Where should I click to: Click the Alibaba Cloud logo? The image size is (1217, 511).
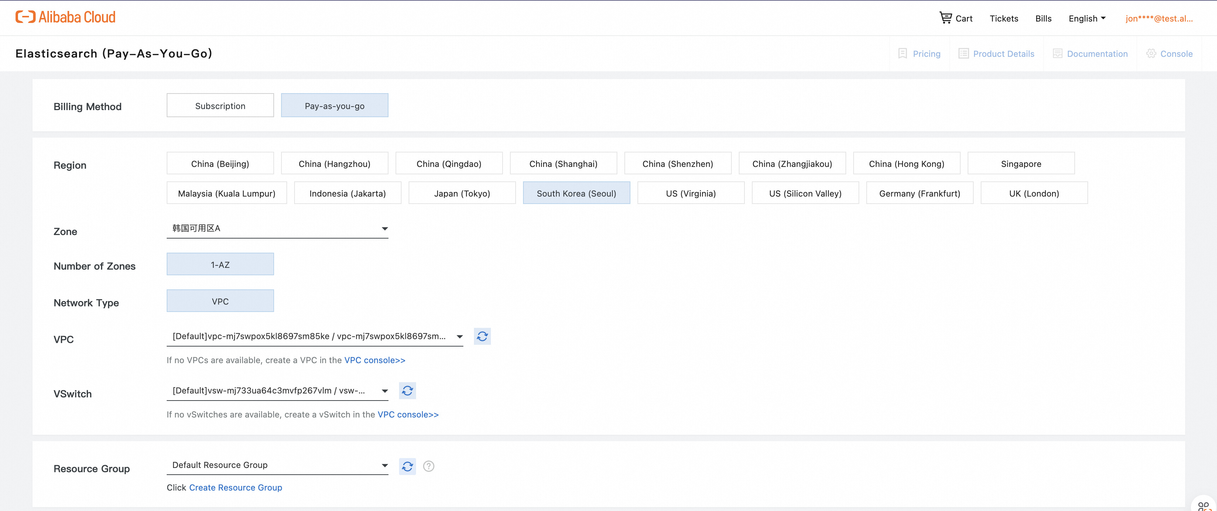(65, 17)
